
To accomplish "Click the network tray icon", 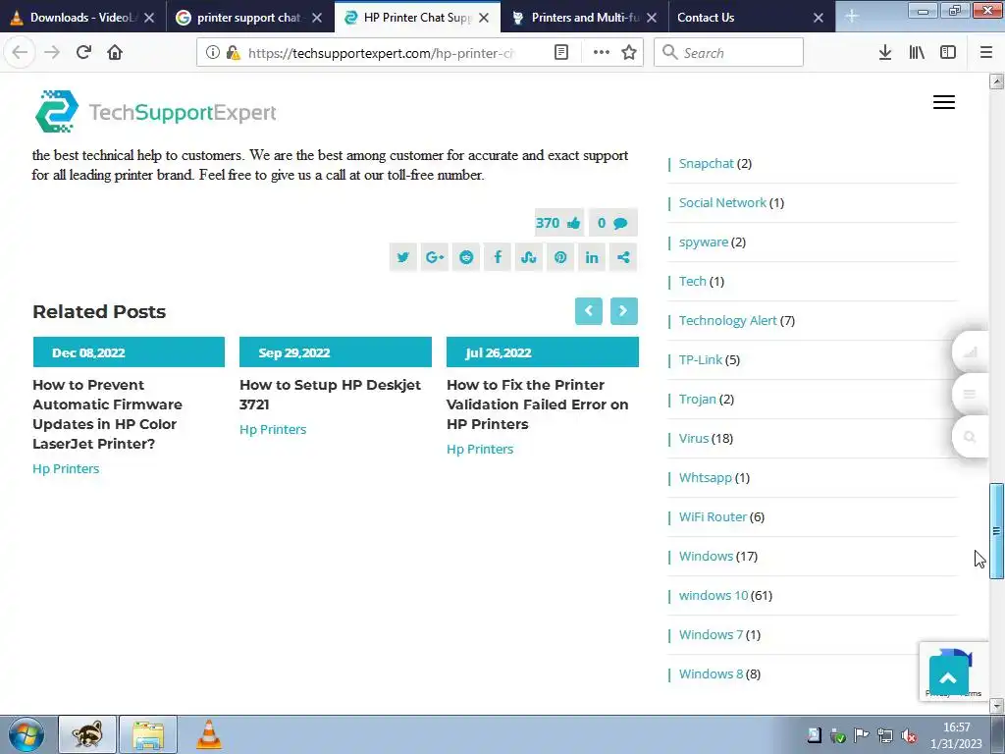I will click(x=884, y=735).
